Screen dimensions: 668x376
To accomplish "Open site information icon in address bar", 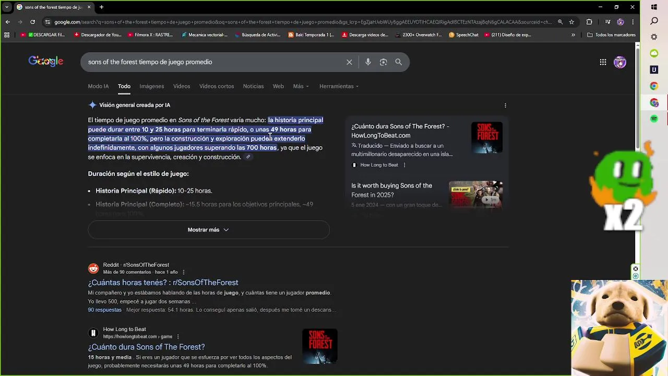I will pyautogui.click(x=47, y=22).
